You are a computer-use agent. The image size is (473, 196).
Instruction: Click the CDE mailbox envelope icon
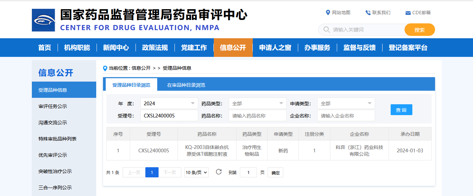tap(408, 13)
